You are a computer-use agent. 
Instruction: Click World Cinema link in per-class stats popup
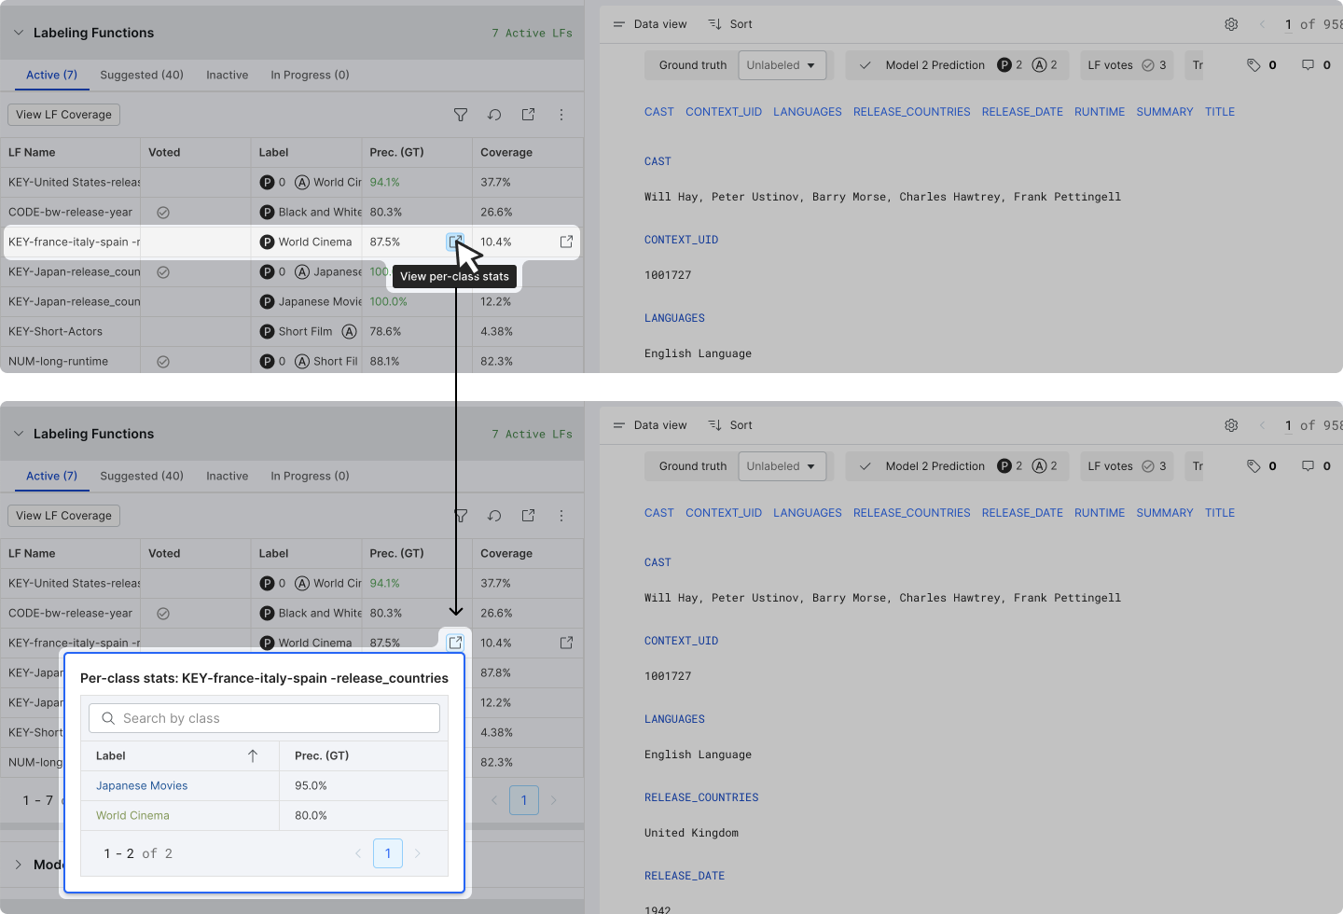point(132,815)
